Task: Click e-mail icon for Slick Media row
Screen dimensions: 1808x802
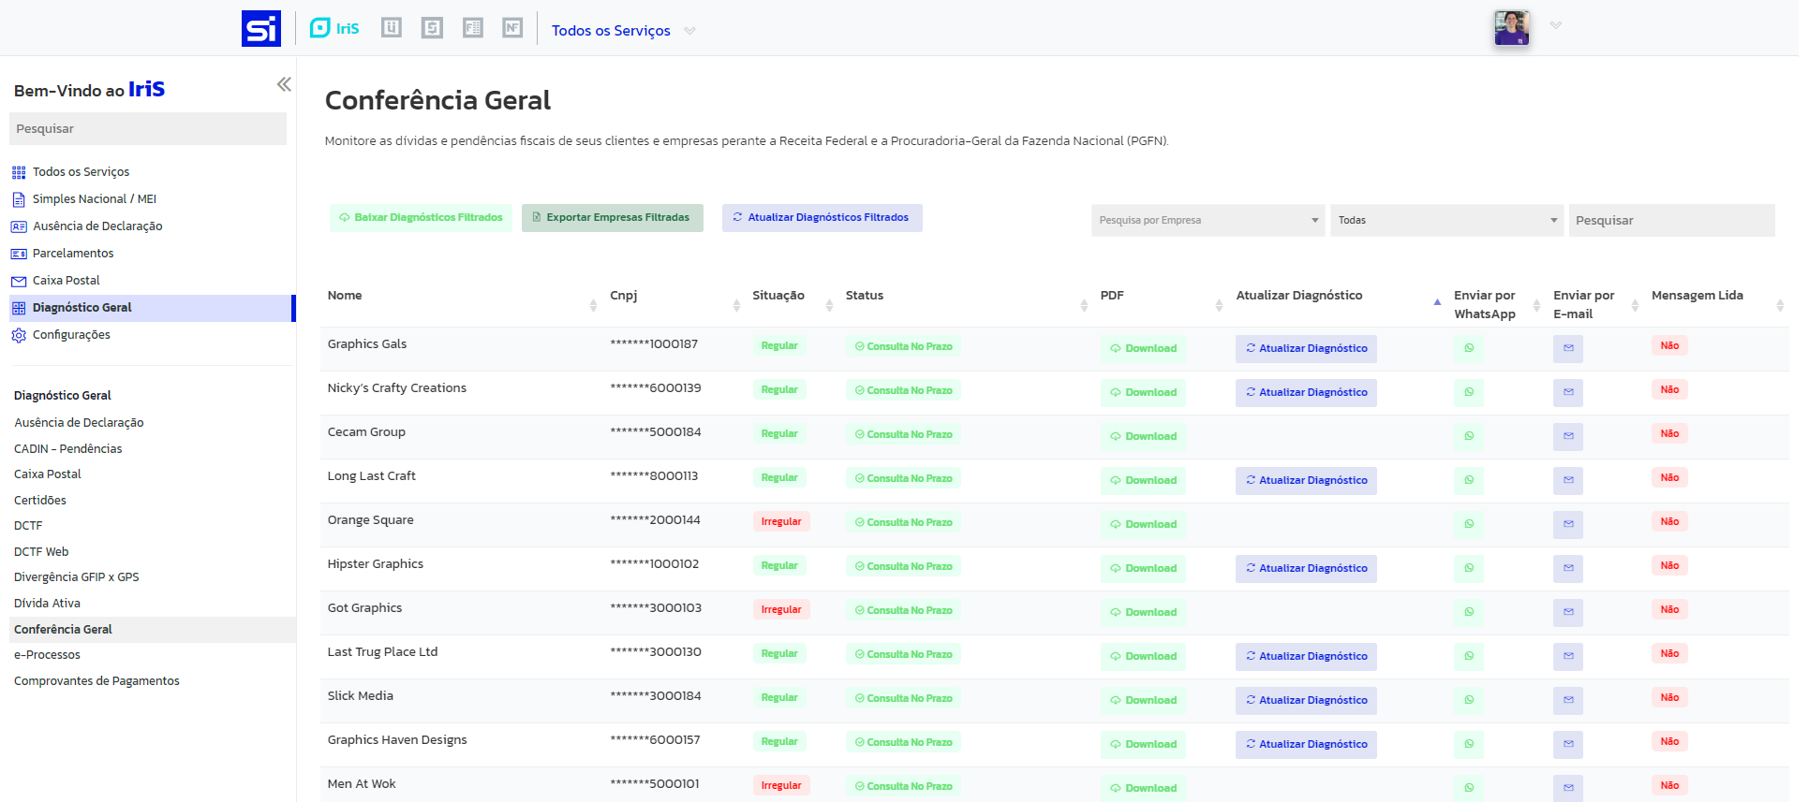Action: coord(1567,700)
